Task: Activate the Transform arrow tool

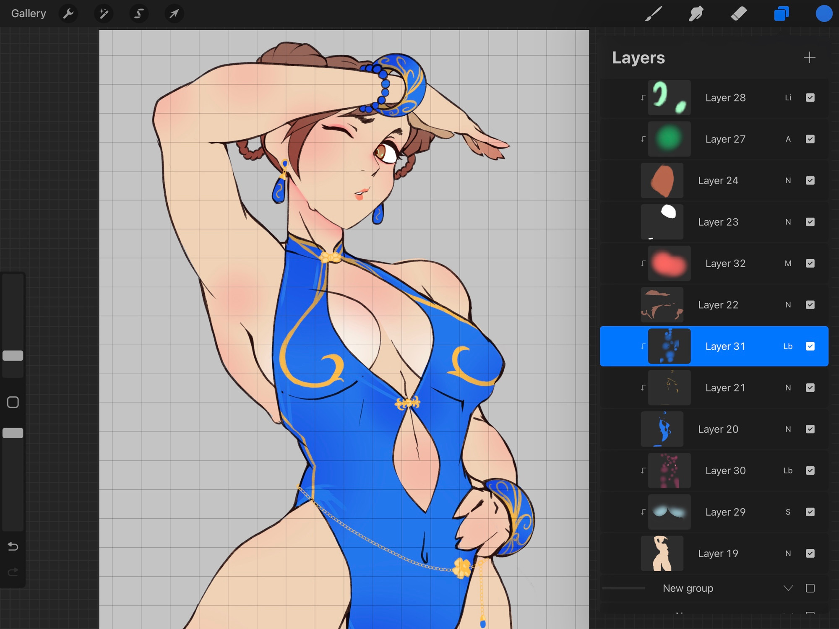Action: click(174, 14)
